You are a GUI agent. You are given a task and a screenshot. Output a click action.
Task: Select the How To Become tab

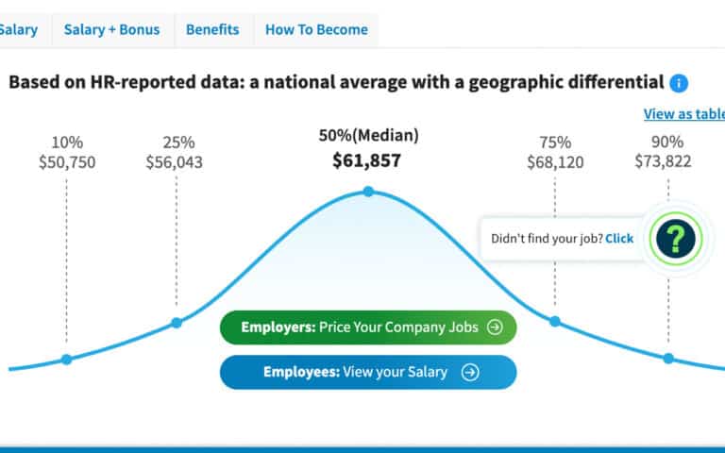[x=316, y=29]
